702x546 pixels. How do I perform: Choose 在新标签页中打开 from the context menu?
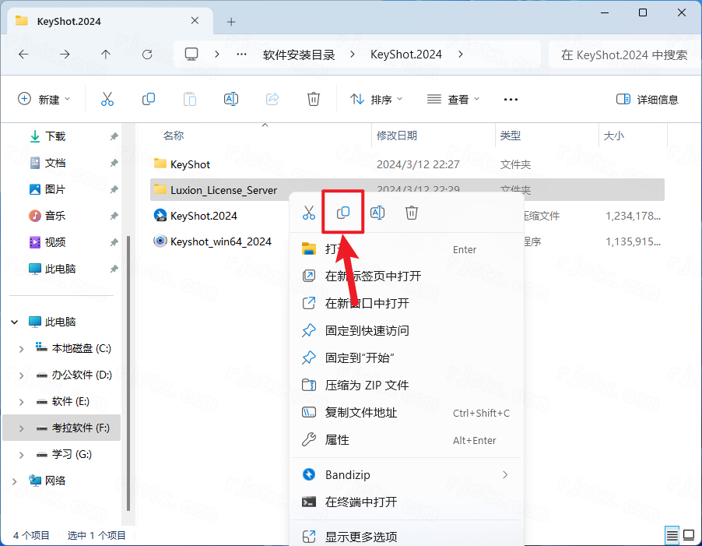click(406, 276)
